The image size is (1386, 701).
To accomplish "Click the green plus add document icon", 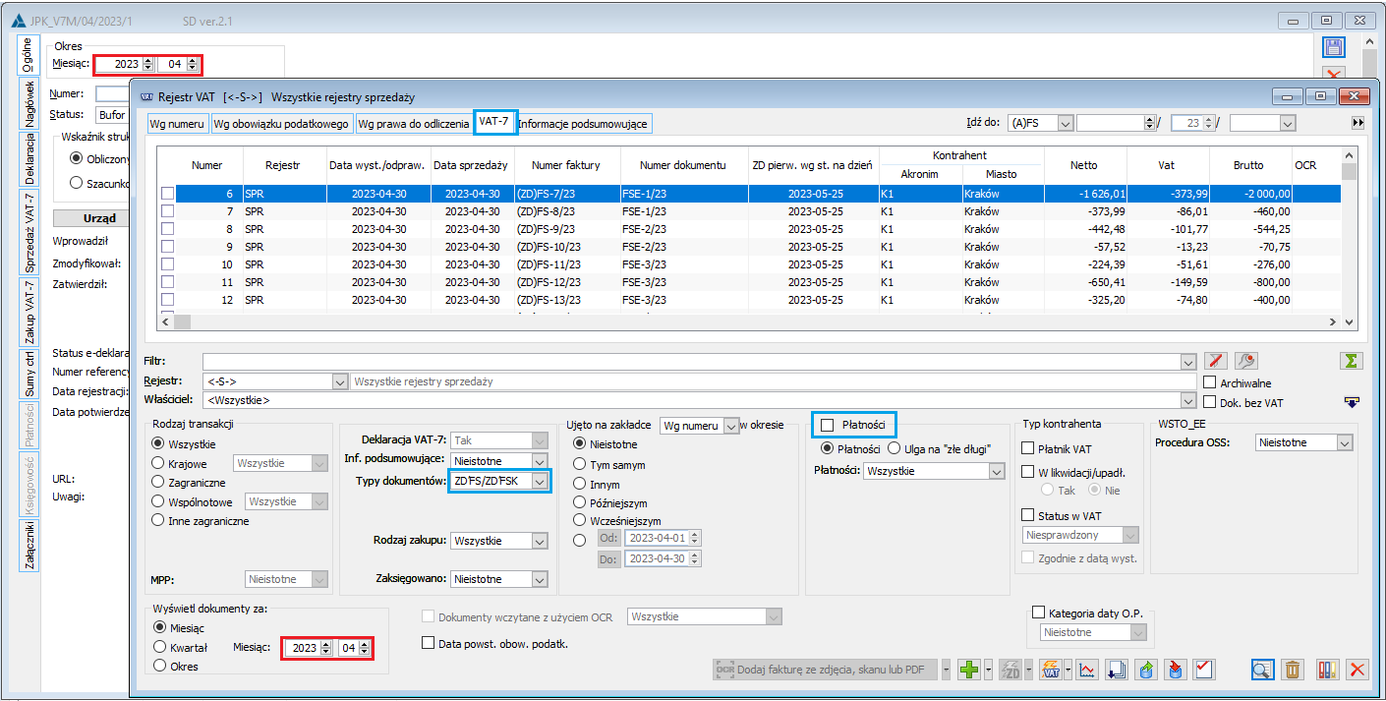I will (x=969, y=670).
